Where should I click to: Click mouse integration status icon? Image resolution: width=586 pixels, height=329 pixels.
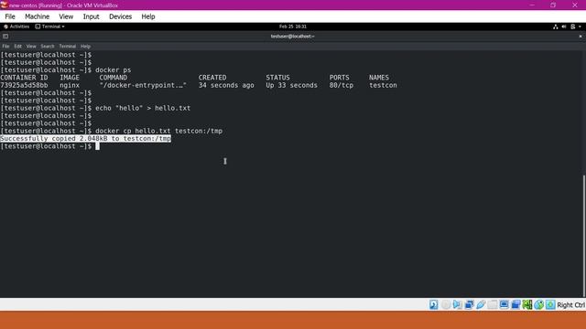coord(539,304)
